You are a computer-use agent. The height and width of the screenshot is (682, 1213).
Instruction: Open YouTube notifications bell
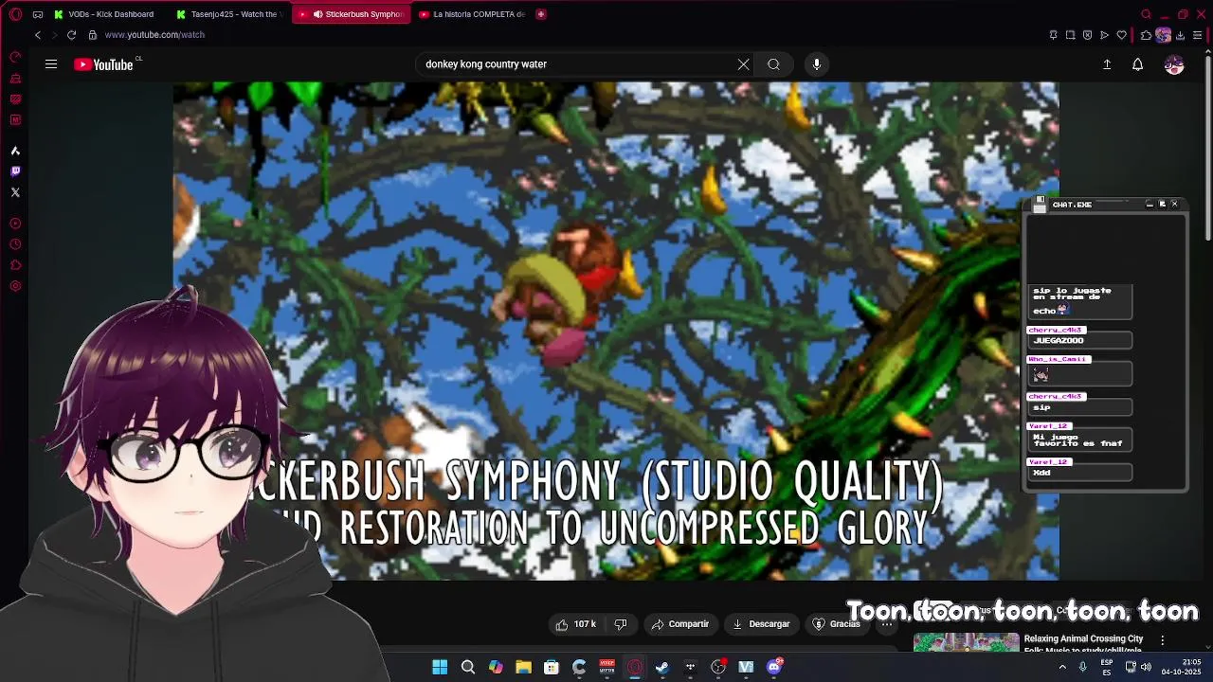coord(1137,64)
